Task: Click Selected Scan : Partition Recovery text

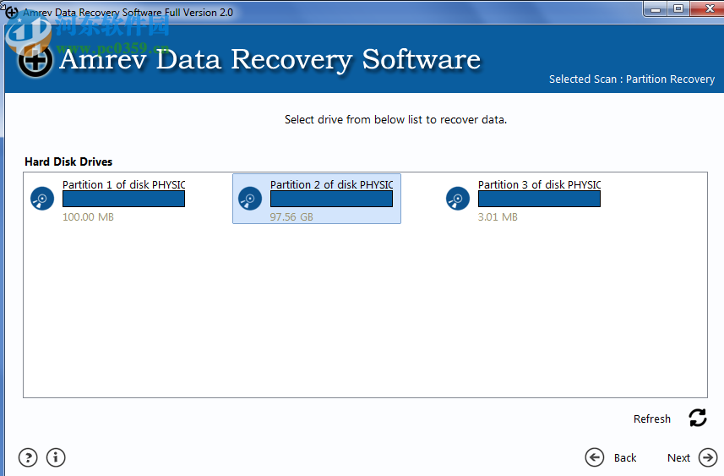Action: pyautogui.click(x=632, y=79)
